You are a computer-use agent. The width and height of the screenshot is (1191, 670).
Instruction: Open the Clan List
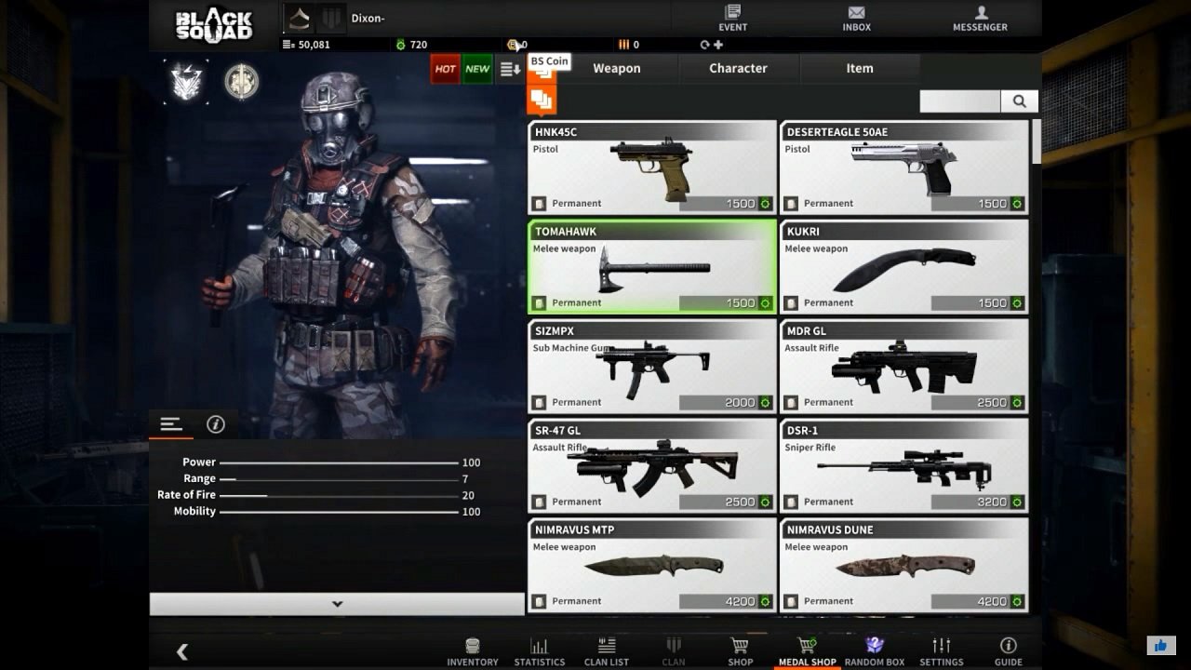click(606, 646)
